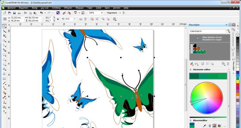Select the Eyedropper tool in the toolbox

[4, 98]
